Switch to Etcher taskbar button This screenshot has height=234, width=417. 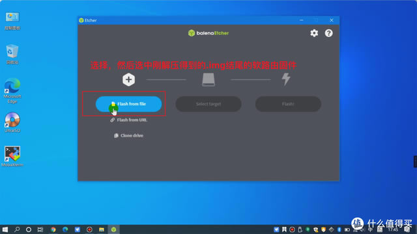click(114, 229)
